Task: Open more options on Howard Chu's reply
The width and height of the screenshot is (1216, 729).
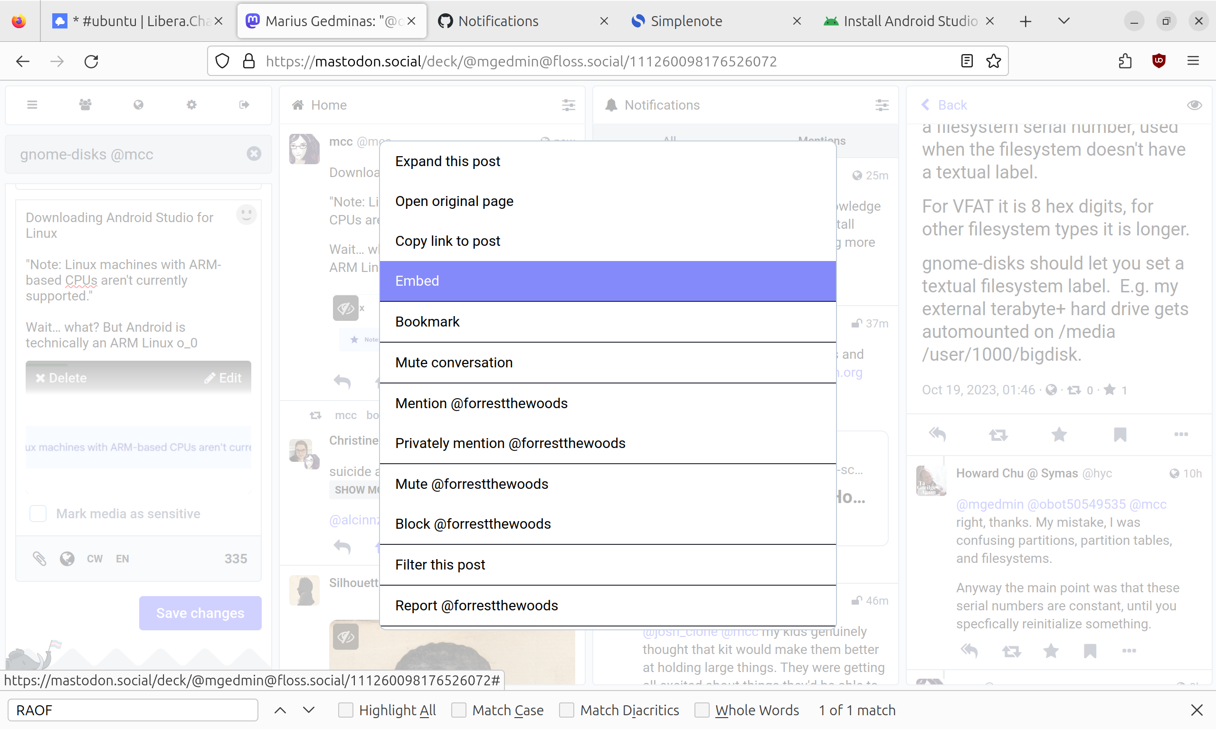Action: 1129,651
